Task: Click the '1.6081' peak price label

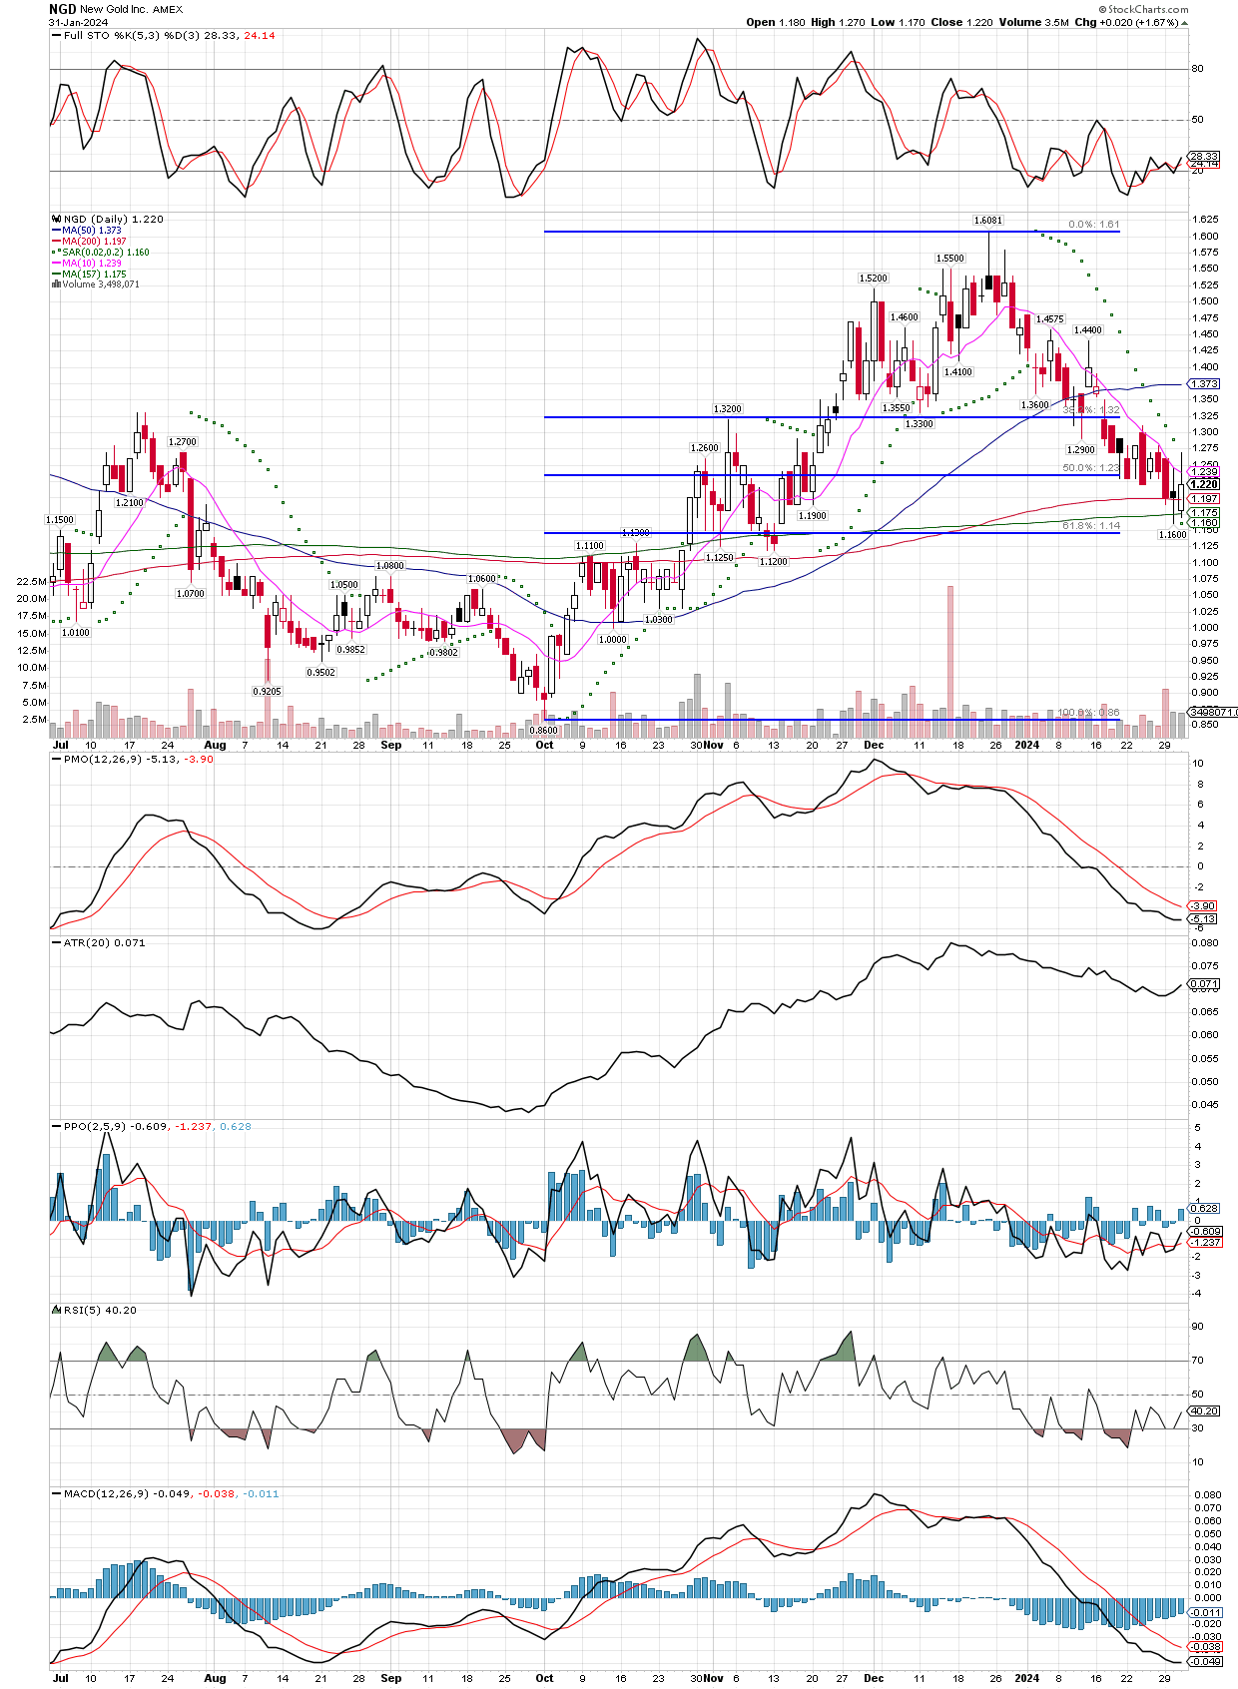Action: pyautogui.click(x=988, y=220)
